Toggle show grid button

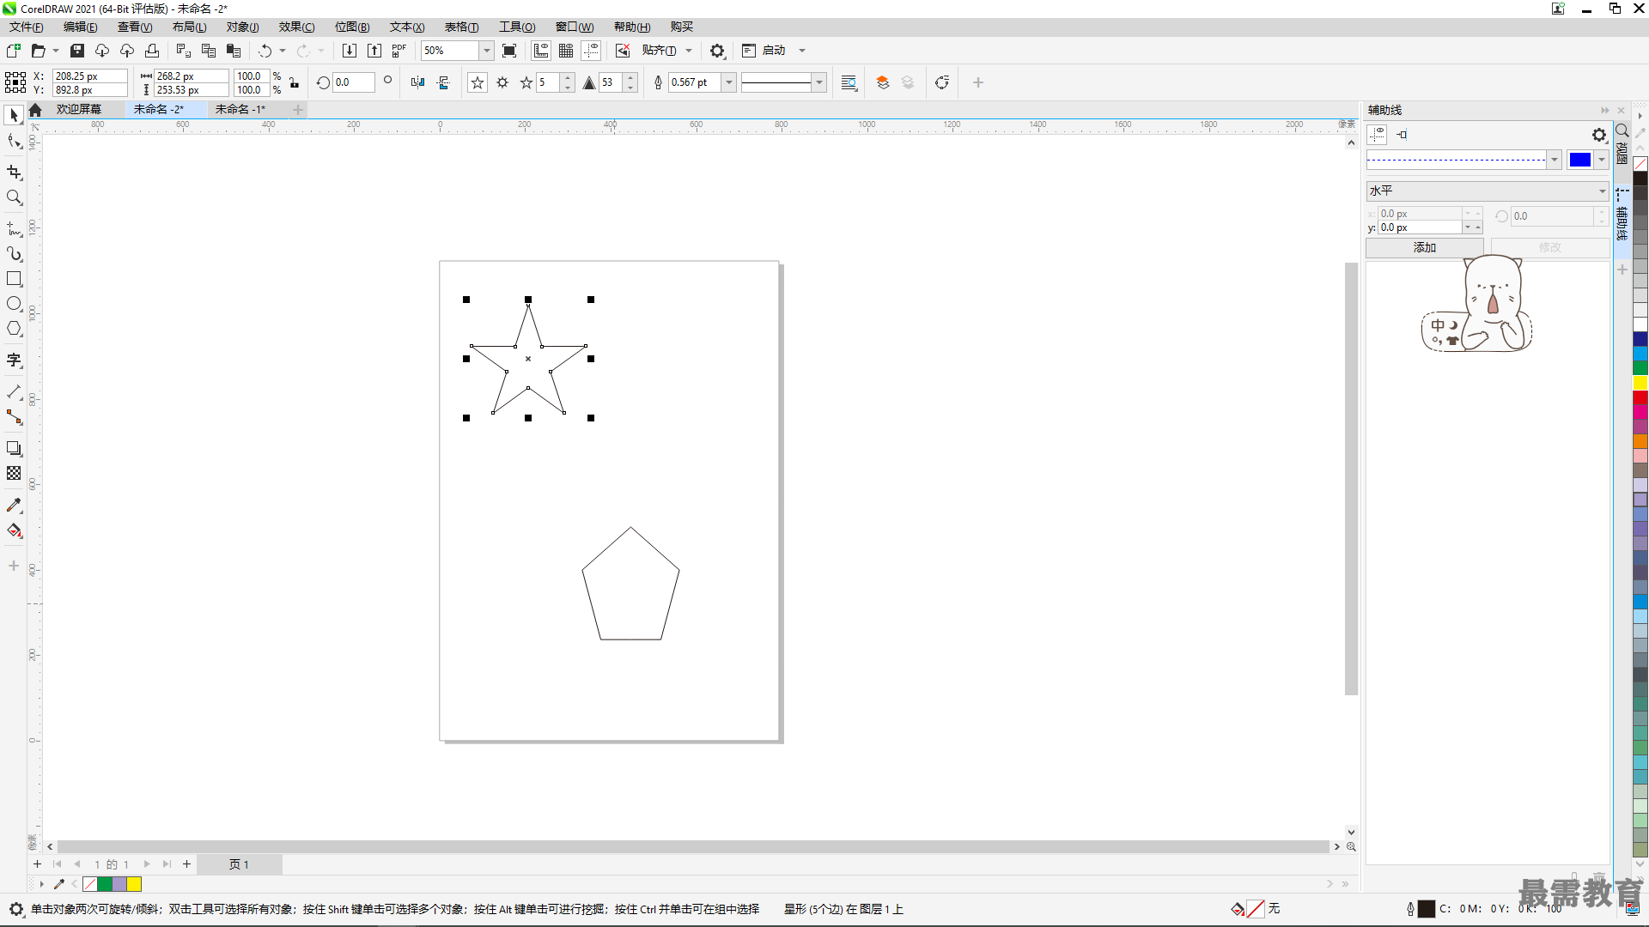pyautogui.click(x=566, y=51)
